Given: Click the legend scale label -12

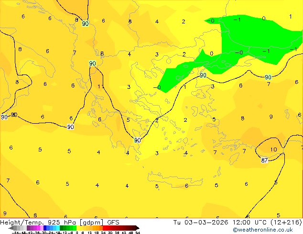Looking at the screenshot, I should 63,233.
